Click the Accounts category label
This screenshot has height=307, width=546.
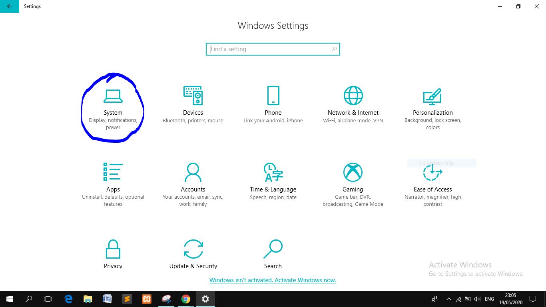[193, 189]
